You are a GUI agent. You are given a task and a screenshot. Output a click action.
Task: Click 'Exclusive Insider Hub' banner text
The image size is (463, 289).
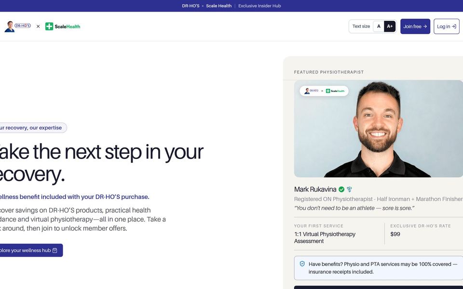259,6
